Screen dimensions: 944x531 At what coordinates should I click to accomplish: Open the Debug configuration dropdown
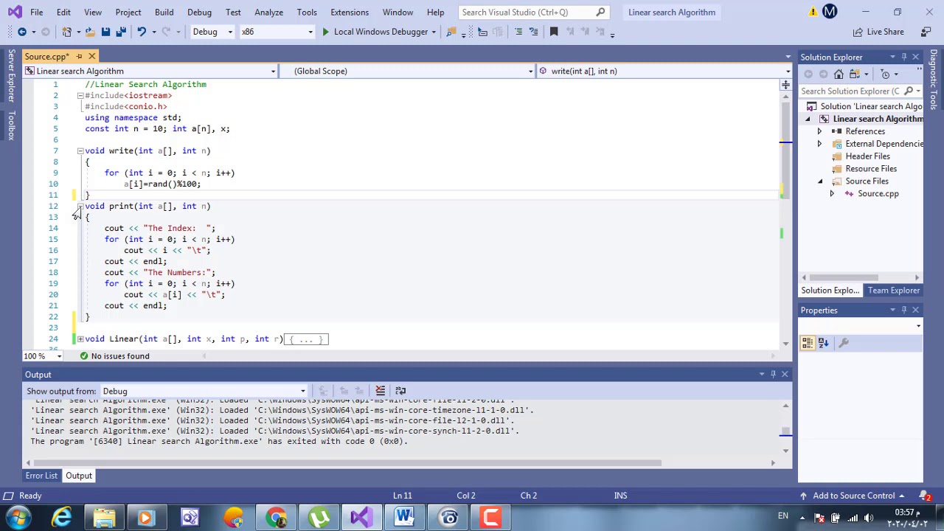[x=212, y=32]
